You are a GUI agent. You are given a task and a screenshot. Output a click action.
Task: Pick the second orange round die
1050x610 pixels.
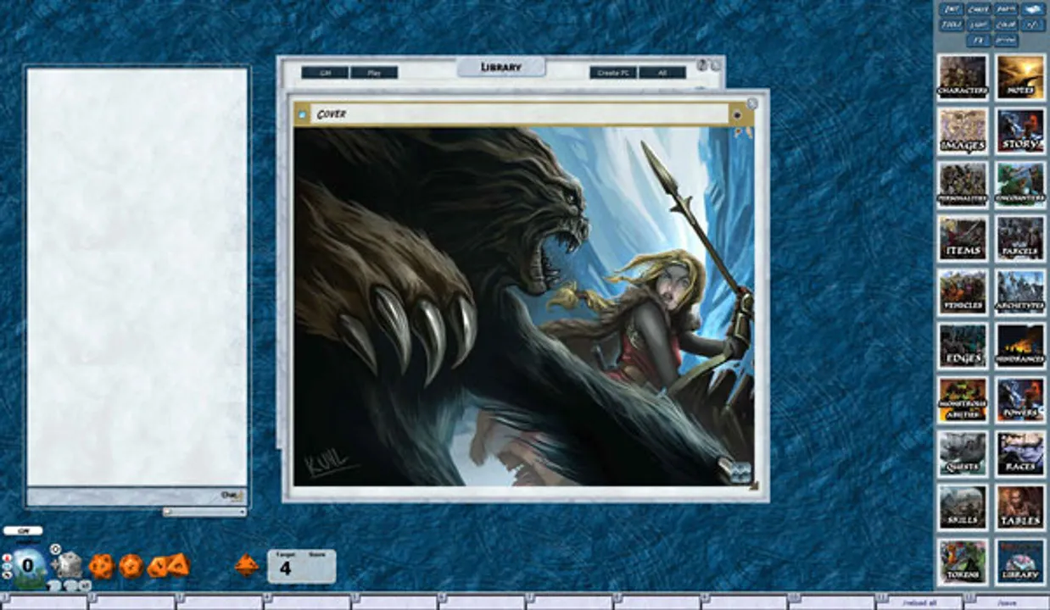pyautogui.click(x=131, y=566)
